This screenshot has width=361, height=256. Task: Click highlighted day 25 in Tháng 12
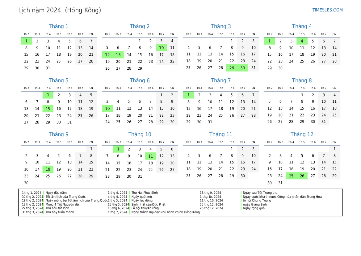pyautogui.click(x=291, y=176)
